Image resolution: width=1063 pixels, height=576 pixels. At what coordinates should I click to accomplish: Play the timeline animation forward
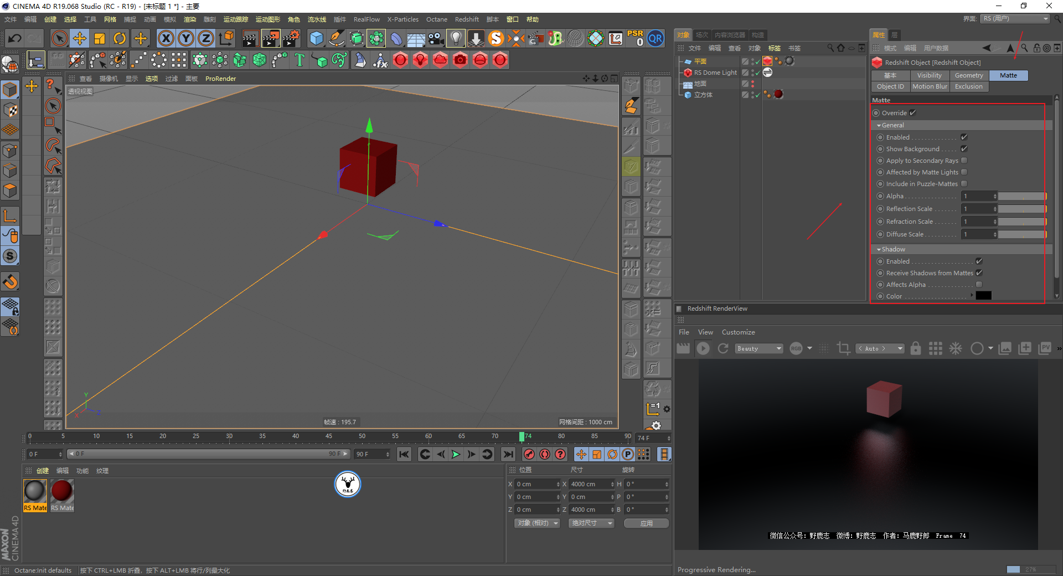[456, 455]
